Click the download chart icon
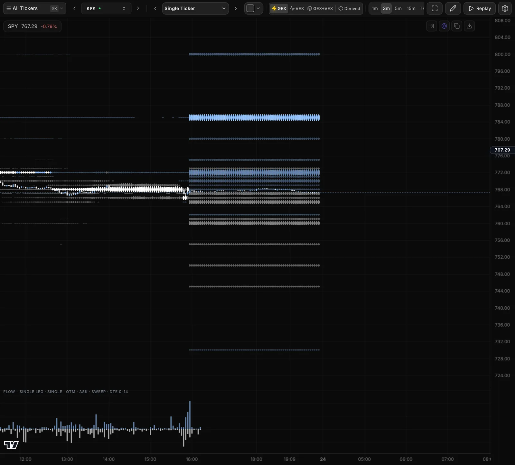515x465 pixels. click(469, 26)
